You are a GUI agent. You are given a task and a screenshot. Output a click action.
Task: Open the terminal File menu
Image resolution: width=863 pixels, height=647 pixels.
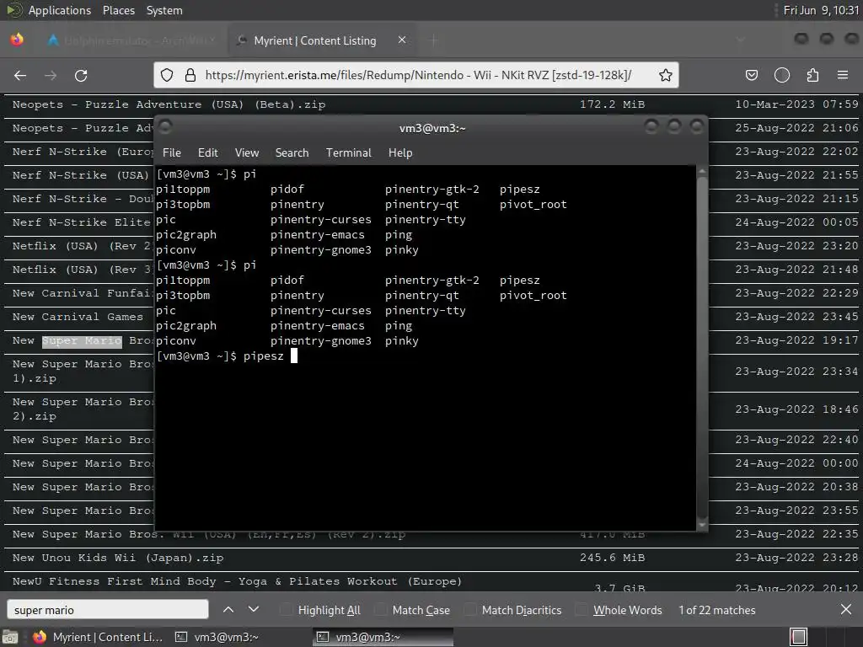pos(172,153)
